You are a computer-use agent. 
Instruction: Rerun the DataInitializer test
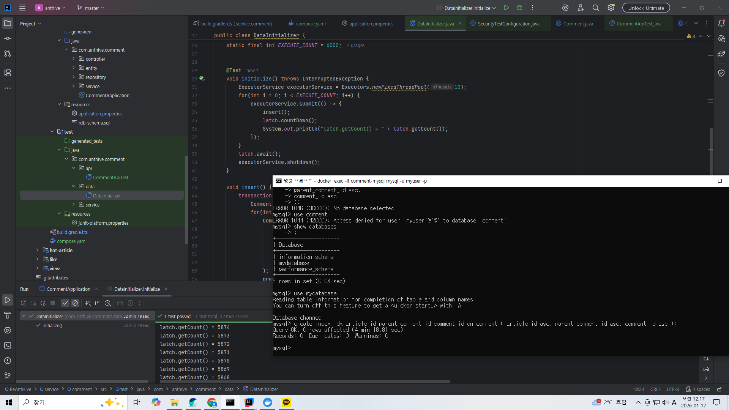pos(23,303)
